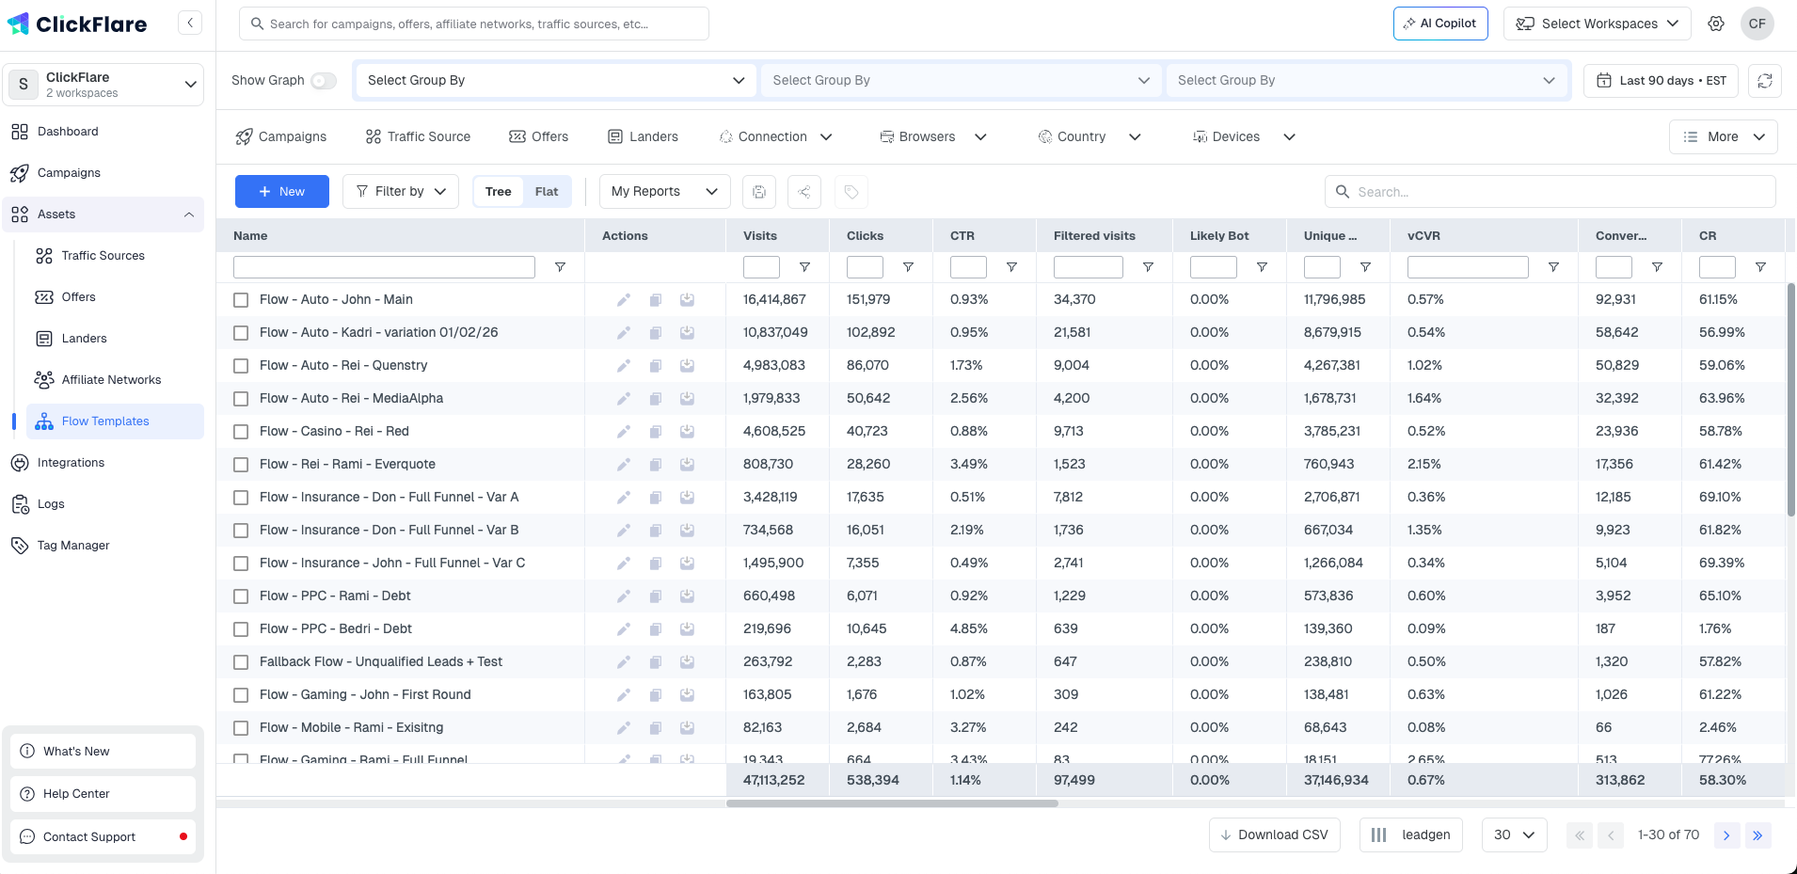Go to the last page using double-arrow icon

pos(1757,835)
